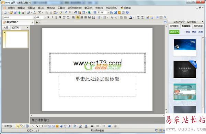Screen dimensions: 206x134
Task: Paste with the clipboard icon
Action: [x=55, y=12]
